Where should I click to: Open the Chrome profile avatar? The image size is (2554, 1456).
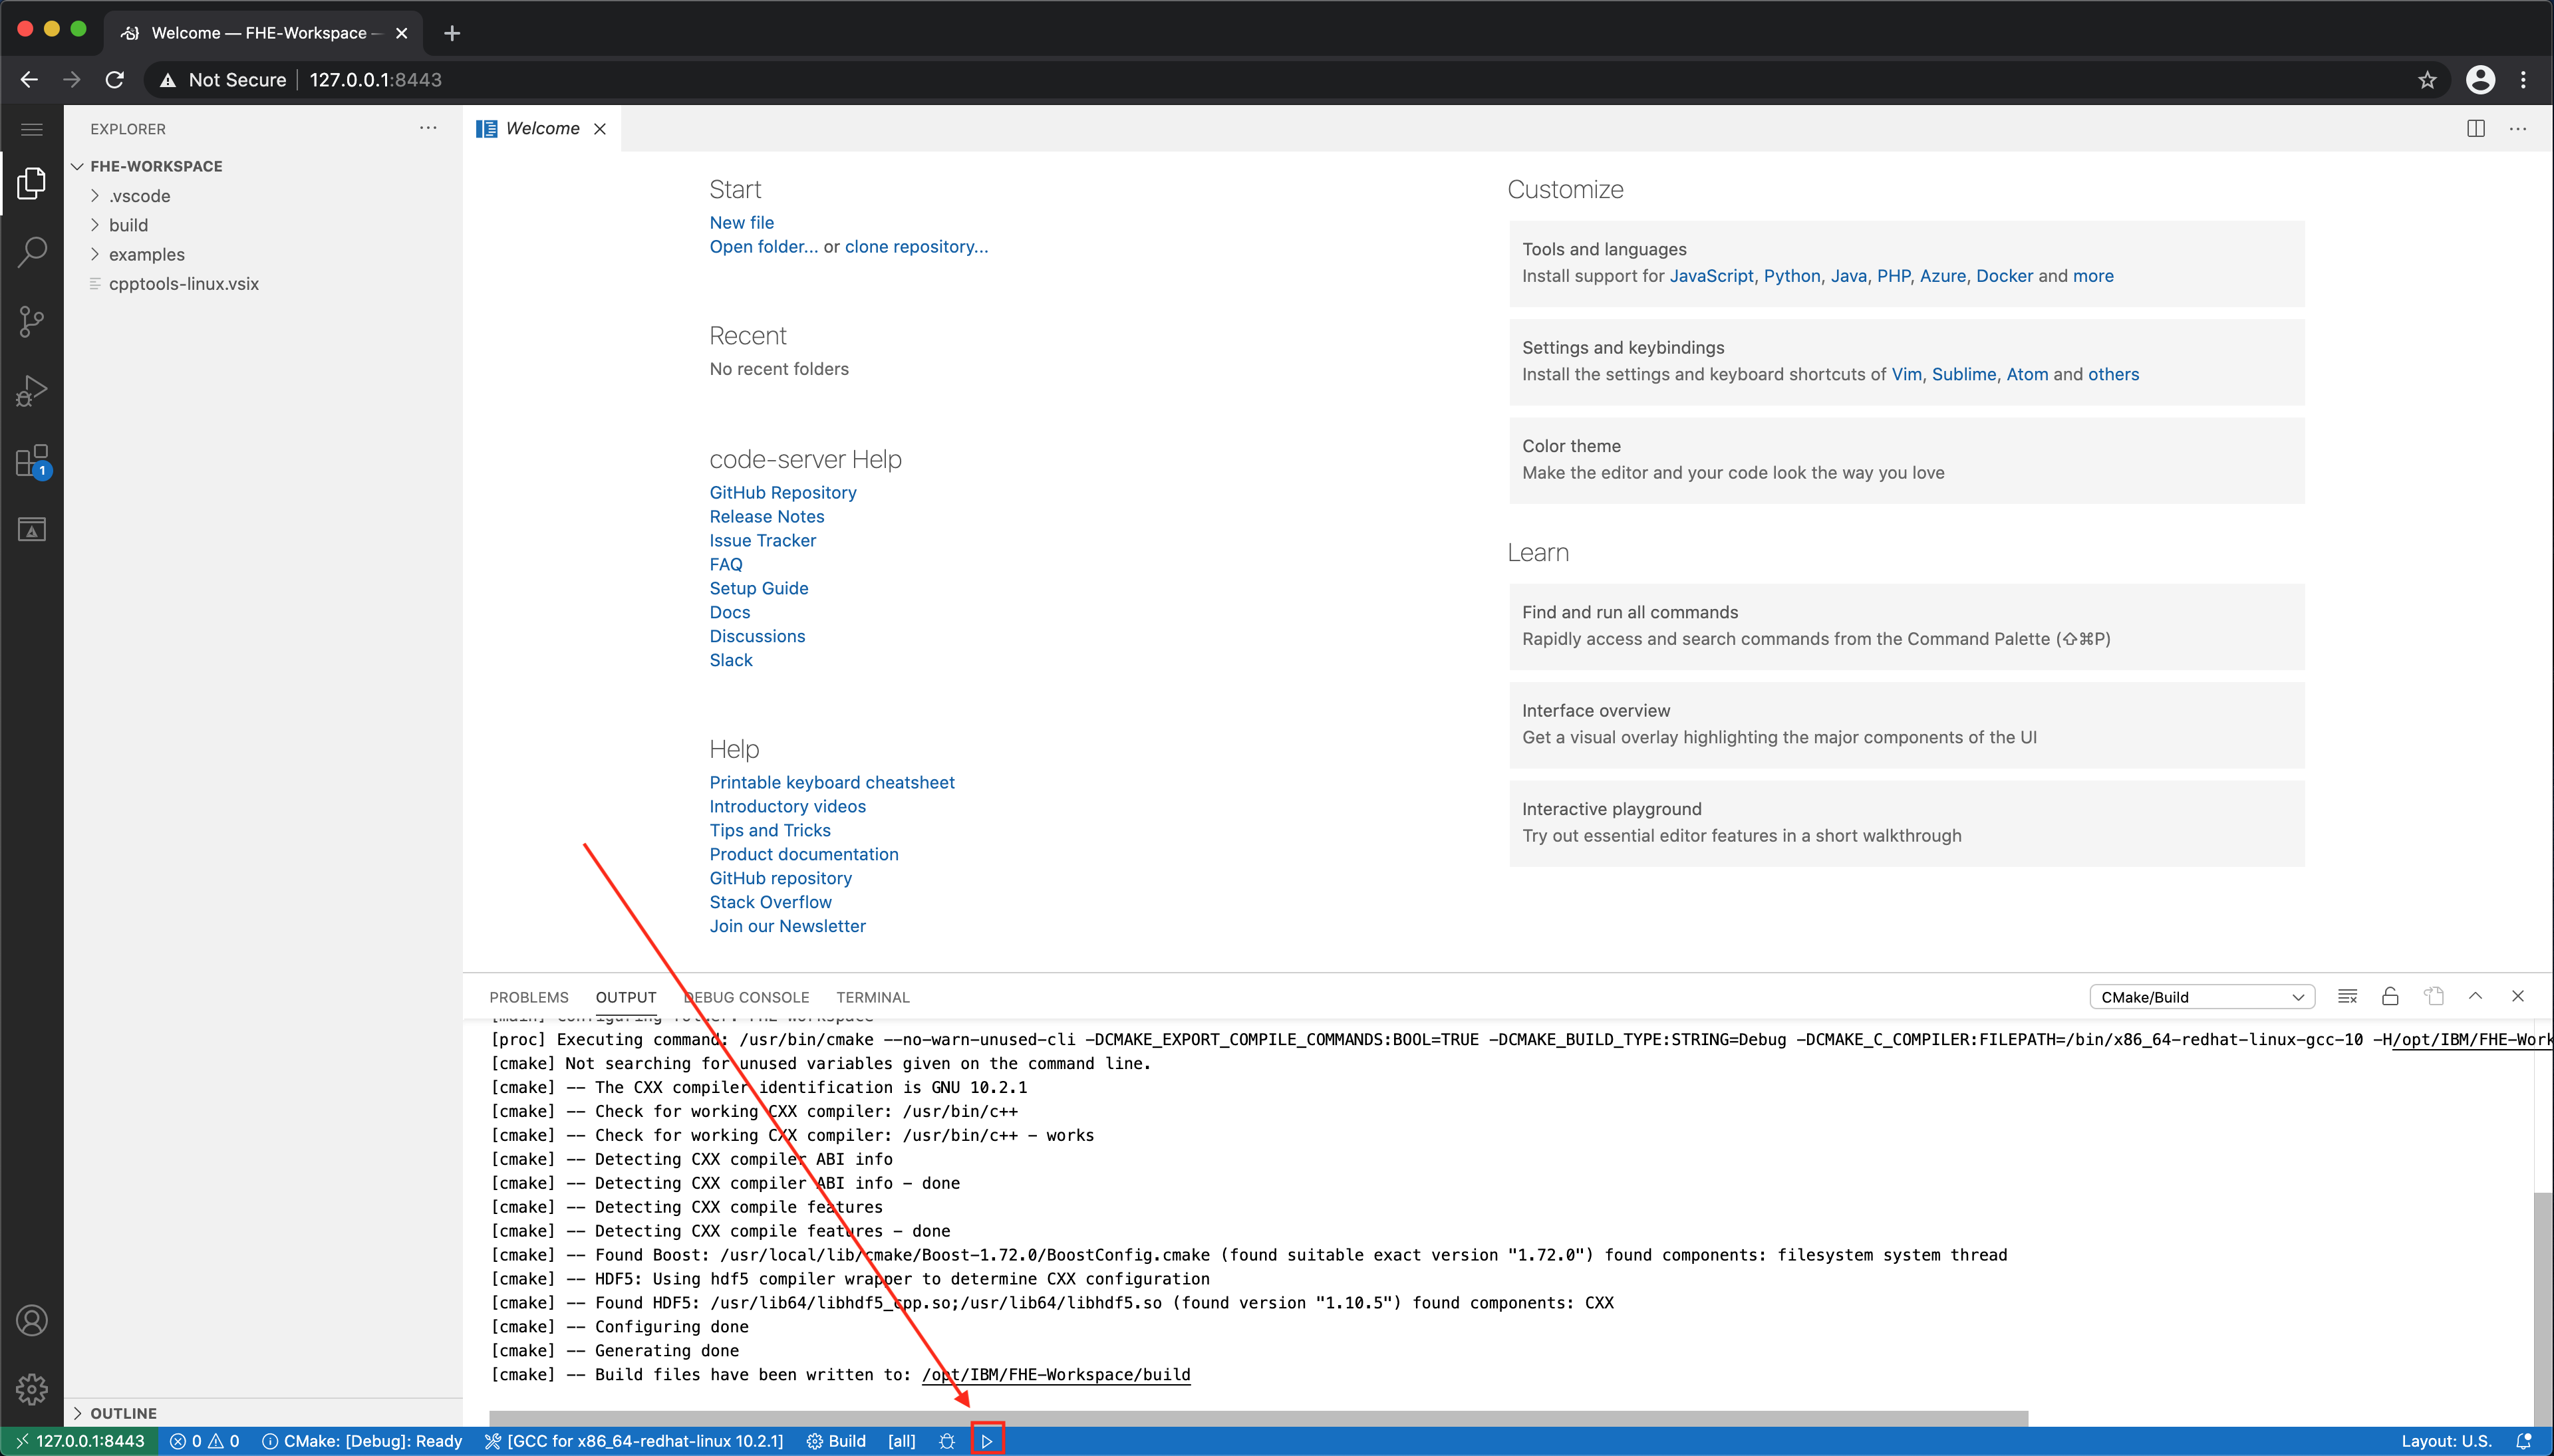tap(2480, 80)
